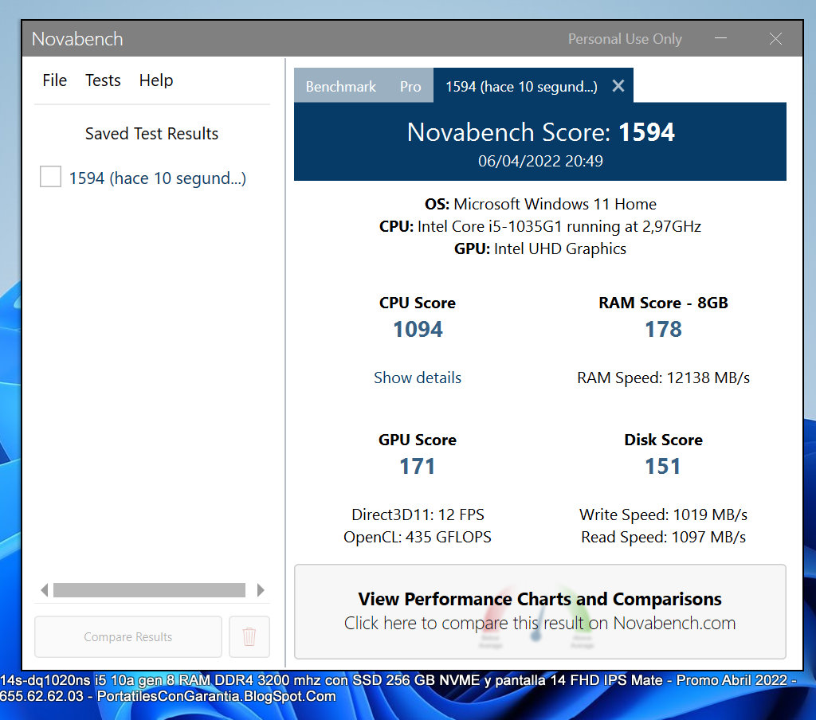
Task: Click the OS: Microsoft Windows 11 Home line
Action: [540, 204]
